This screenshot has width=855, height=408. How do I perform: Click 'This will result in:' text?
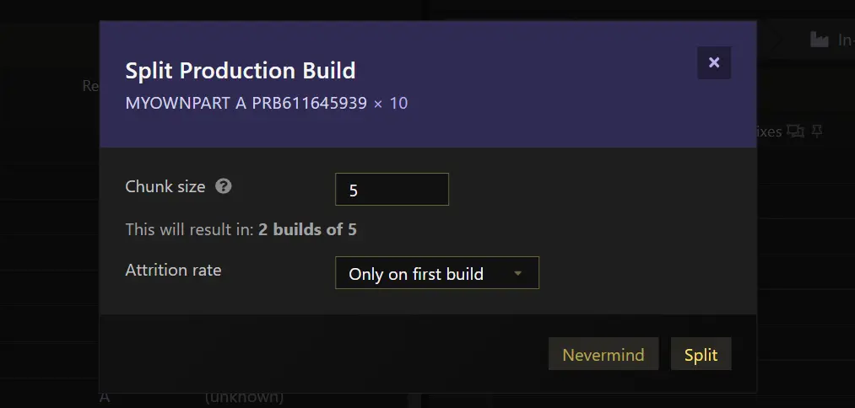click(190, 229)
